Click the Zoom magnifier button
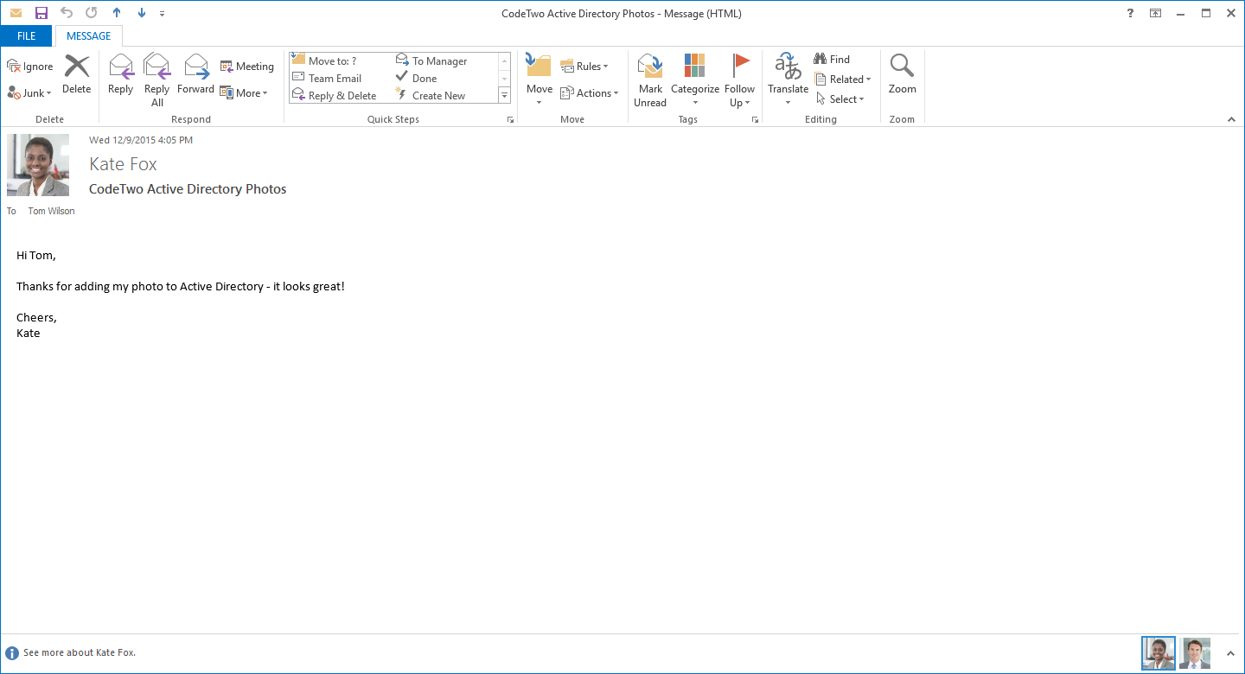1245x674 pixels. 902,74
